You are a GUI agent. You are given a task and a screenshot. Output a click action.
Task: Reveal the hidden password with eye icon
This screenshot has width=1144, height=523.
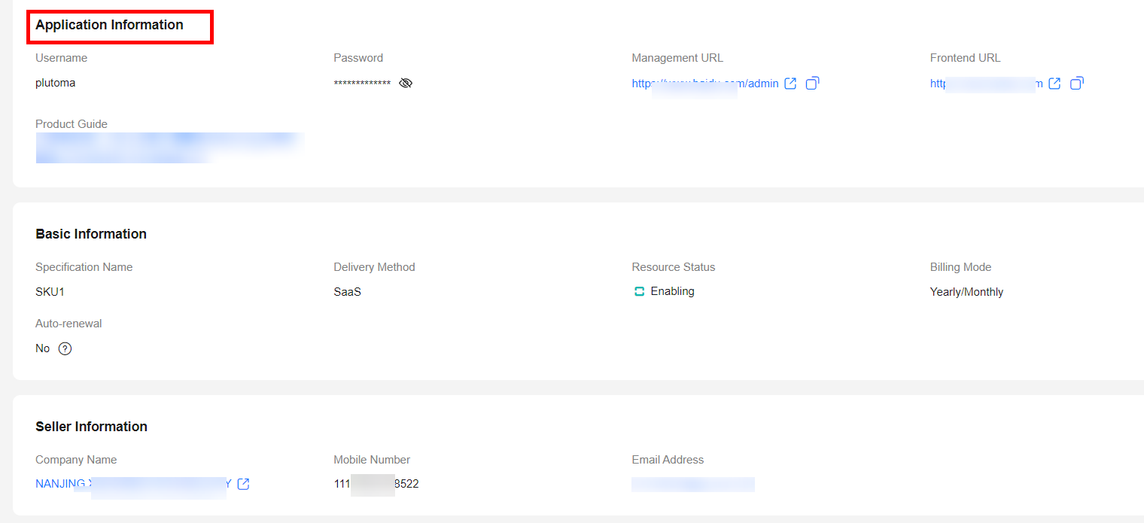coord(406,83)
